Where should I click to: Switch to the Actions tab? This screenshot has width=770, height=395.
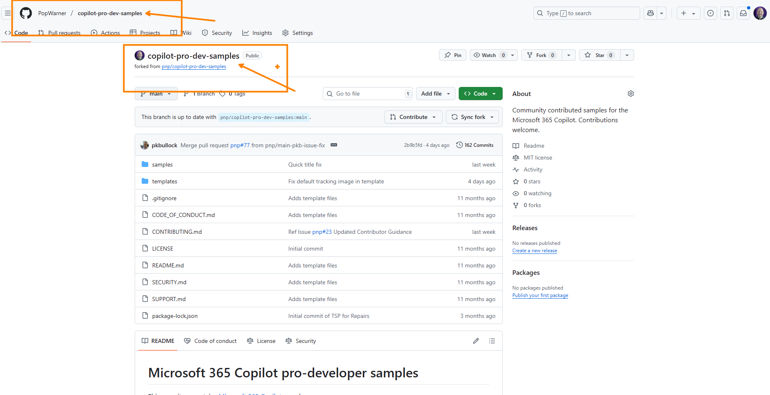(x=106, y=33)
